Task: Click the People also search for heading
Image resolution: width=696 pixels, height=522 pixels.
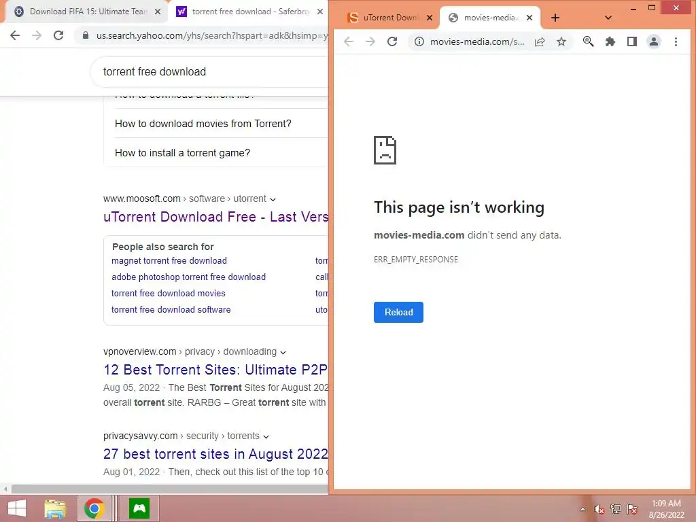Action: coord(163,247)
